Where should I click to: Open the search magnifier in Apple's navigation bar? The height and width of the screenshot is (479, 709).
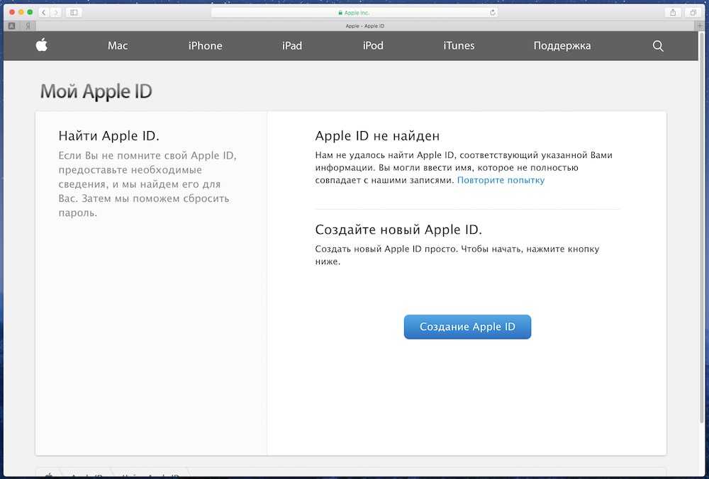(658, 45)
